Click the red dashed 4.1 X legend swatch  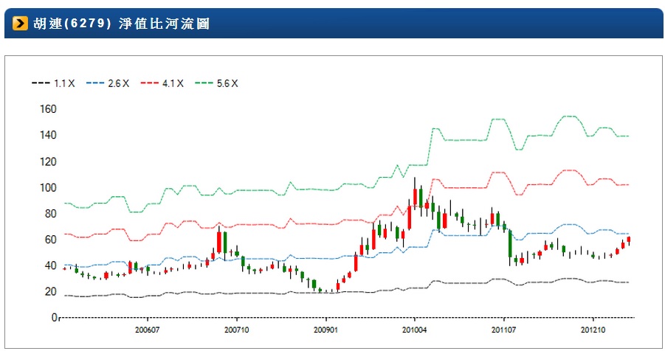pos(150,83)
